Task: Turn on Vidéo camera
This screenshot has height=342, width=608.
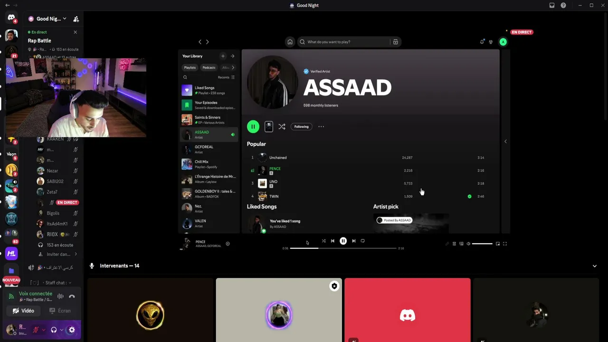Action: click(23, 311)
